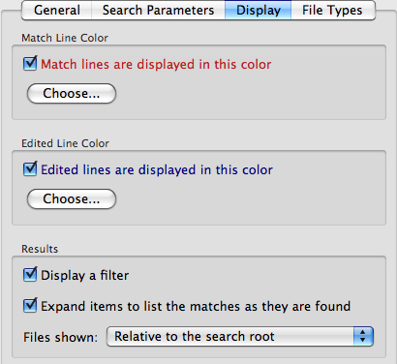The height and width of the screenshot is (364, 397).
Task: Open the Files shown dropdown
Action: pos(240,337)
